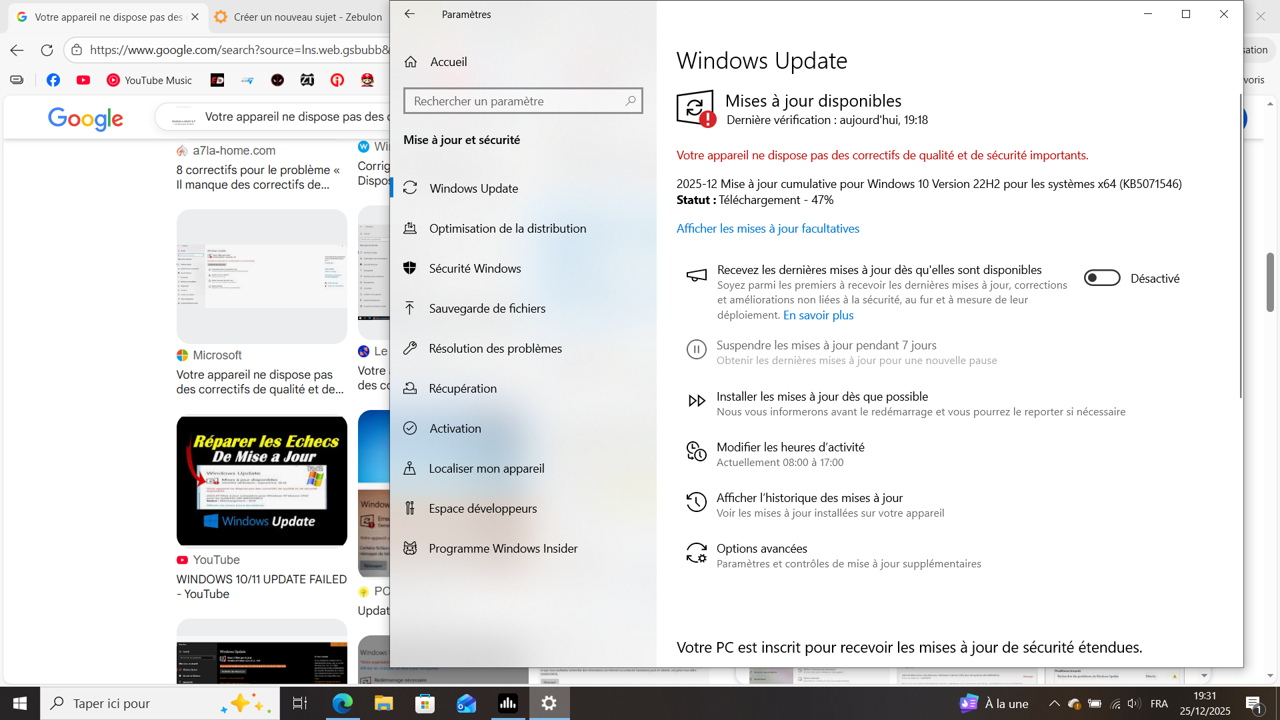Switch to Créer un nouveau sujet browser tab
The image size is (1280, 720).
[300, 17]
